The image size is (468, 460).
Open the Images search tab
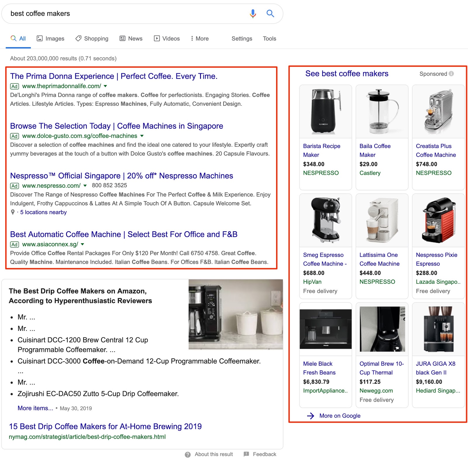click(x=50, y=39)
